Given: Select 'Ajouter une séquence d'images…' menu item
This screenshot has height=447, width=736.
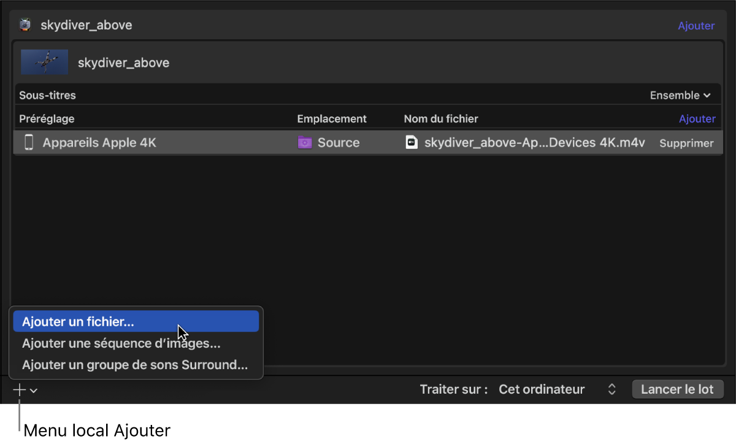Looking at the screenshot, I should coord(121,343).
